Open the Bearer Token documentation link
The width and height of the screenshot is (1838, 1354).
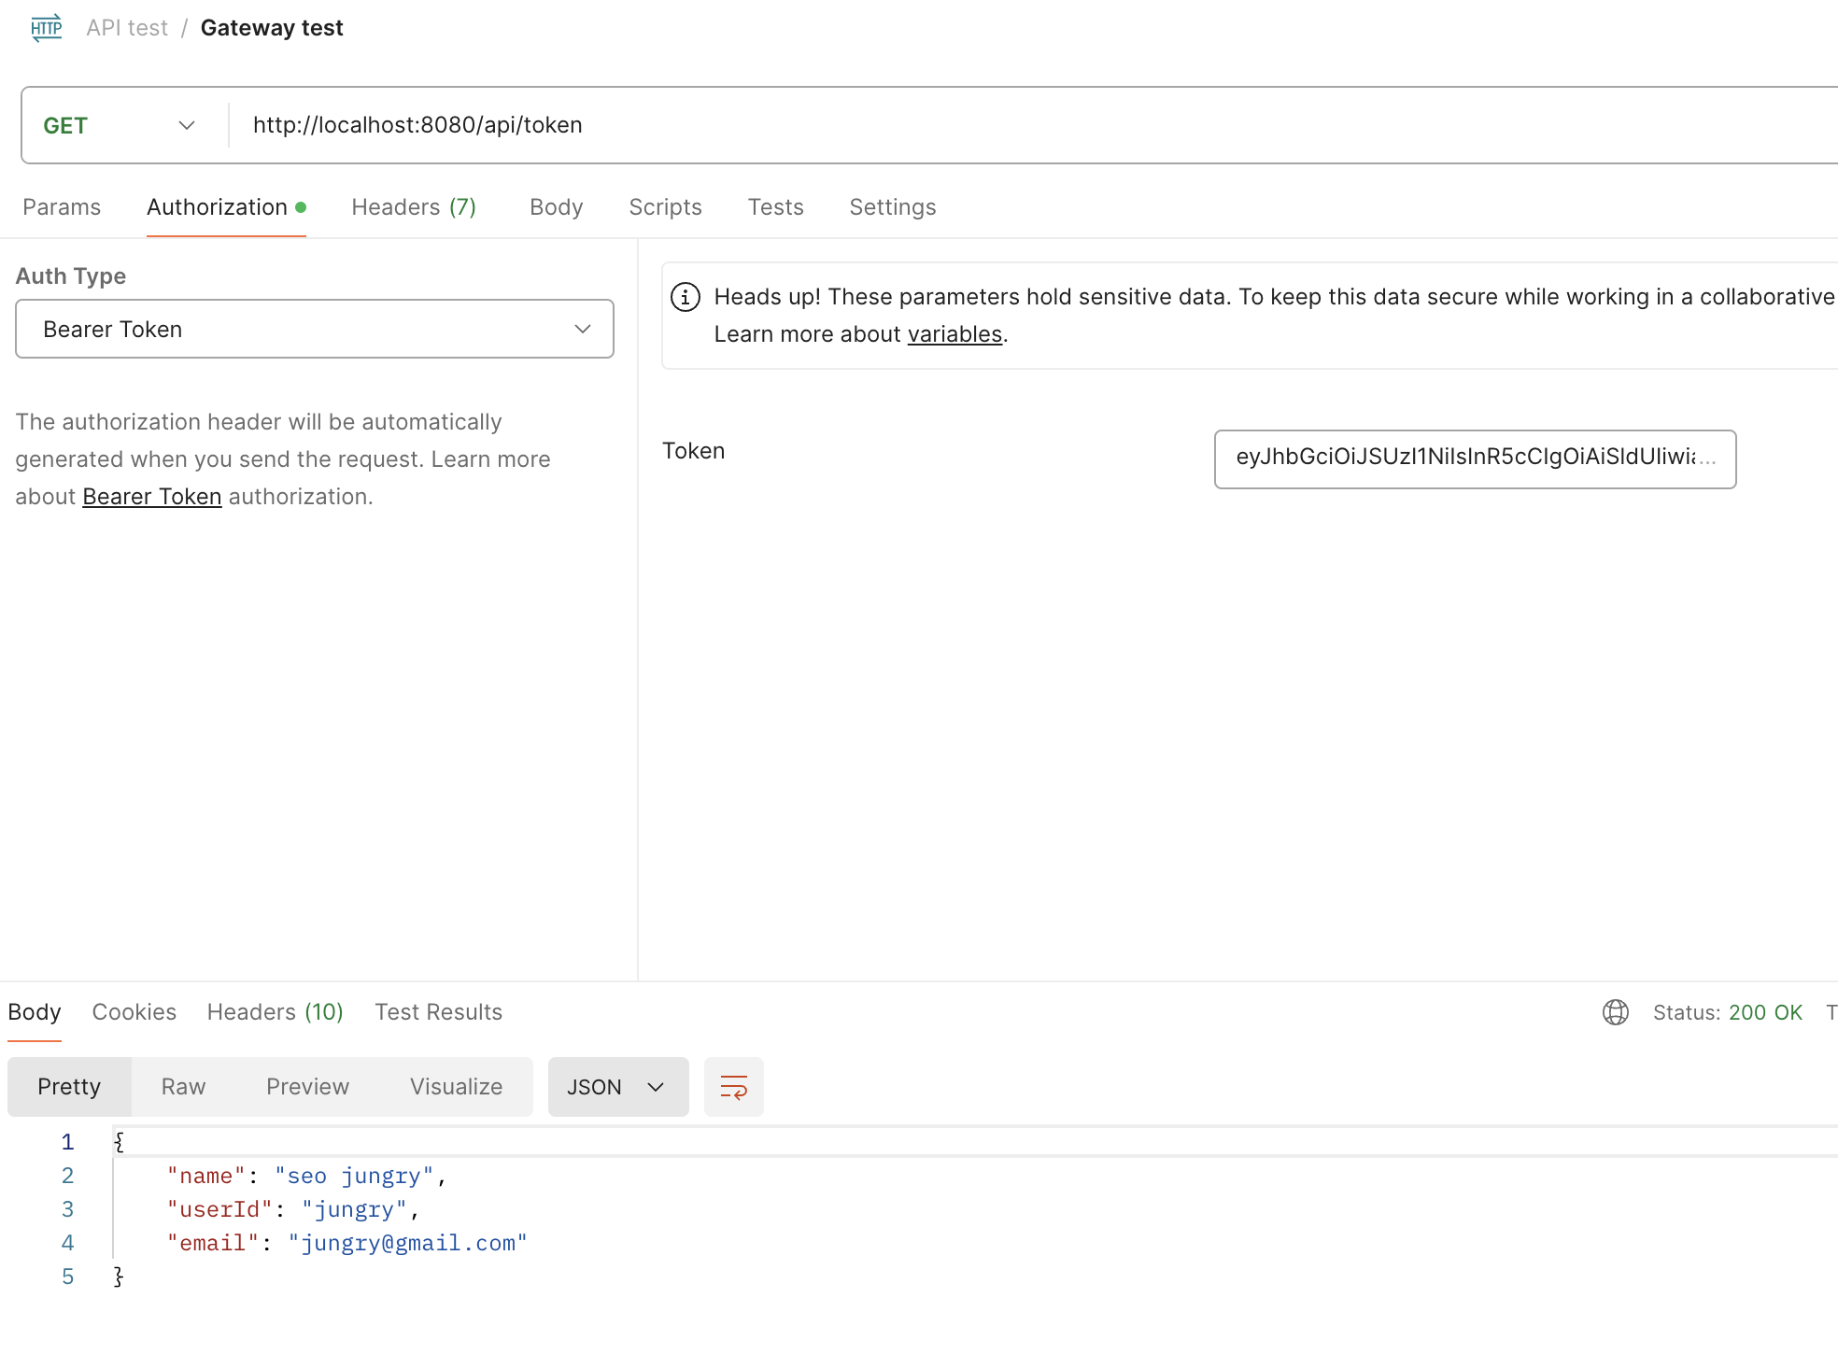pos(151,497)
